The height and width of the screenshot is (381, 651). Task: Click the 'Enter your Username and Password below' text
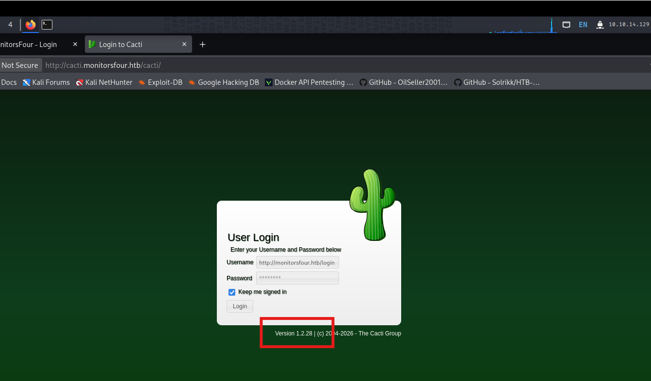point(286,250)
